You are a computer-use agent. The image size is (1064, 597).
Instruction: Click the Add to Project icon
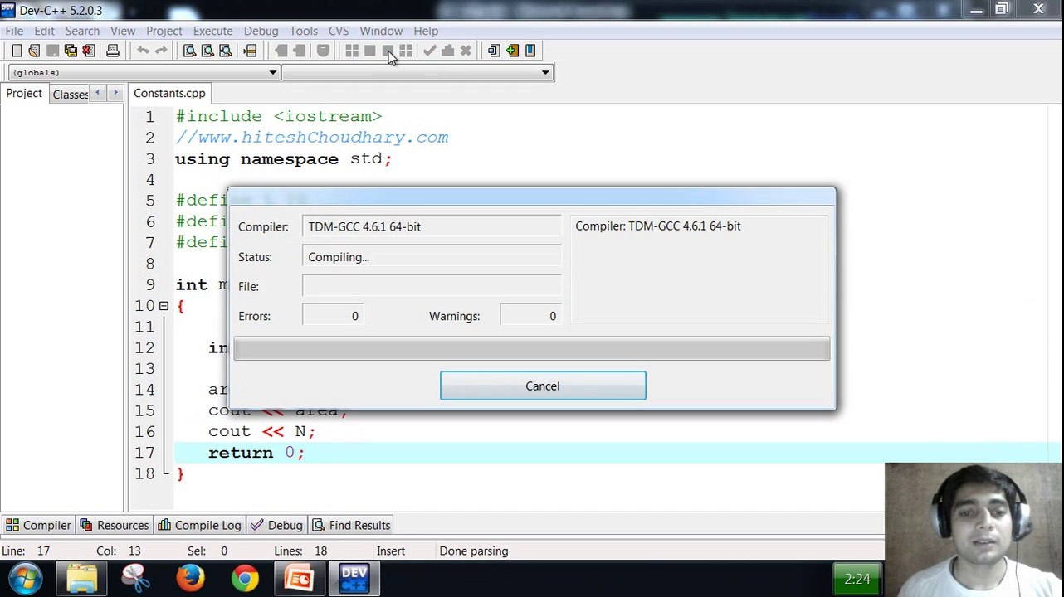click(512, 51)
